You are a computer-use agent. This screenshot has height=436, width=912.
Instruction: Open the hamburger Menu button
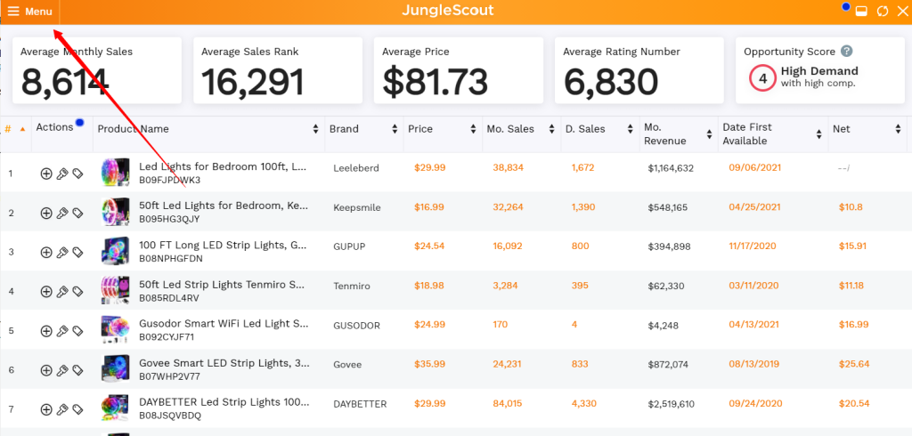[x=29, y=12]
